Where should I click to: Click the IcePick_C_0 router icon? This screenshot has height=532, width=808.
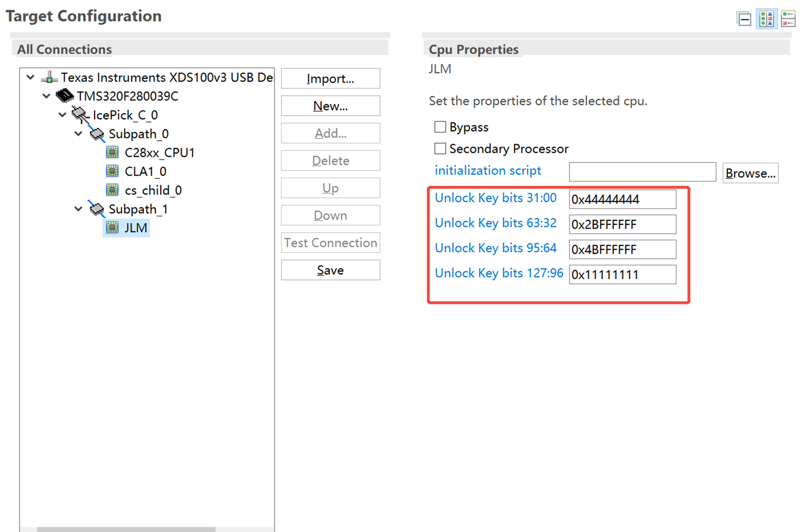tap(80, 115)
